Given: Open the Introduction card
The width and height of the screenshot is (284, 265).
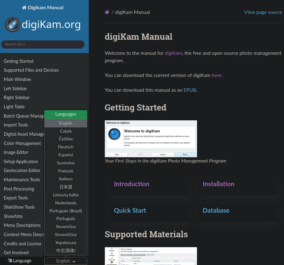Looking at the screenshot, I should (132, 184).
